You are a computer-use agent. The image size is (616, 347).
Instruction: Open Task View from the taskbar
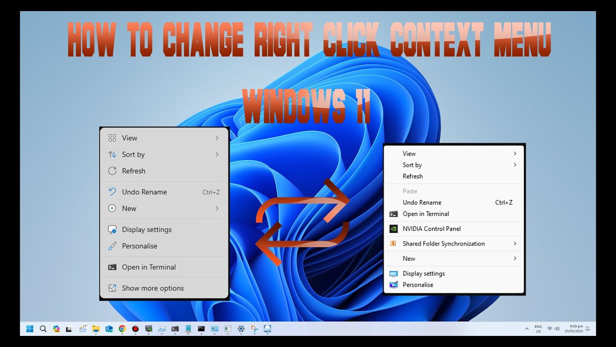click(69, 329)
